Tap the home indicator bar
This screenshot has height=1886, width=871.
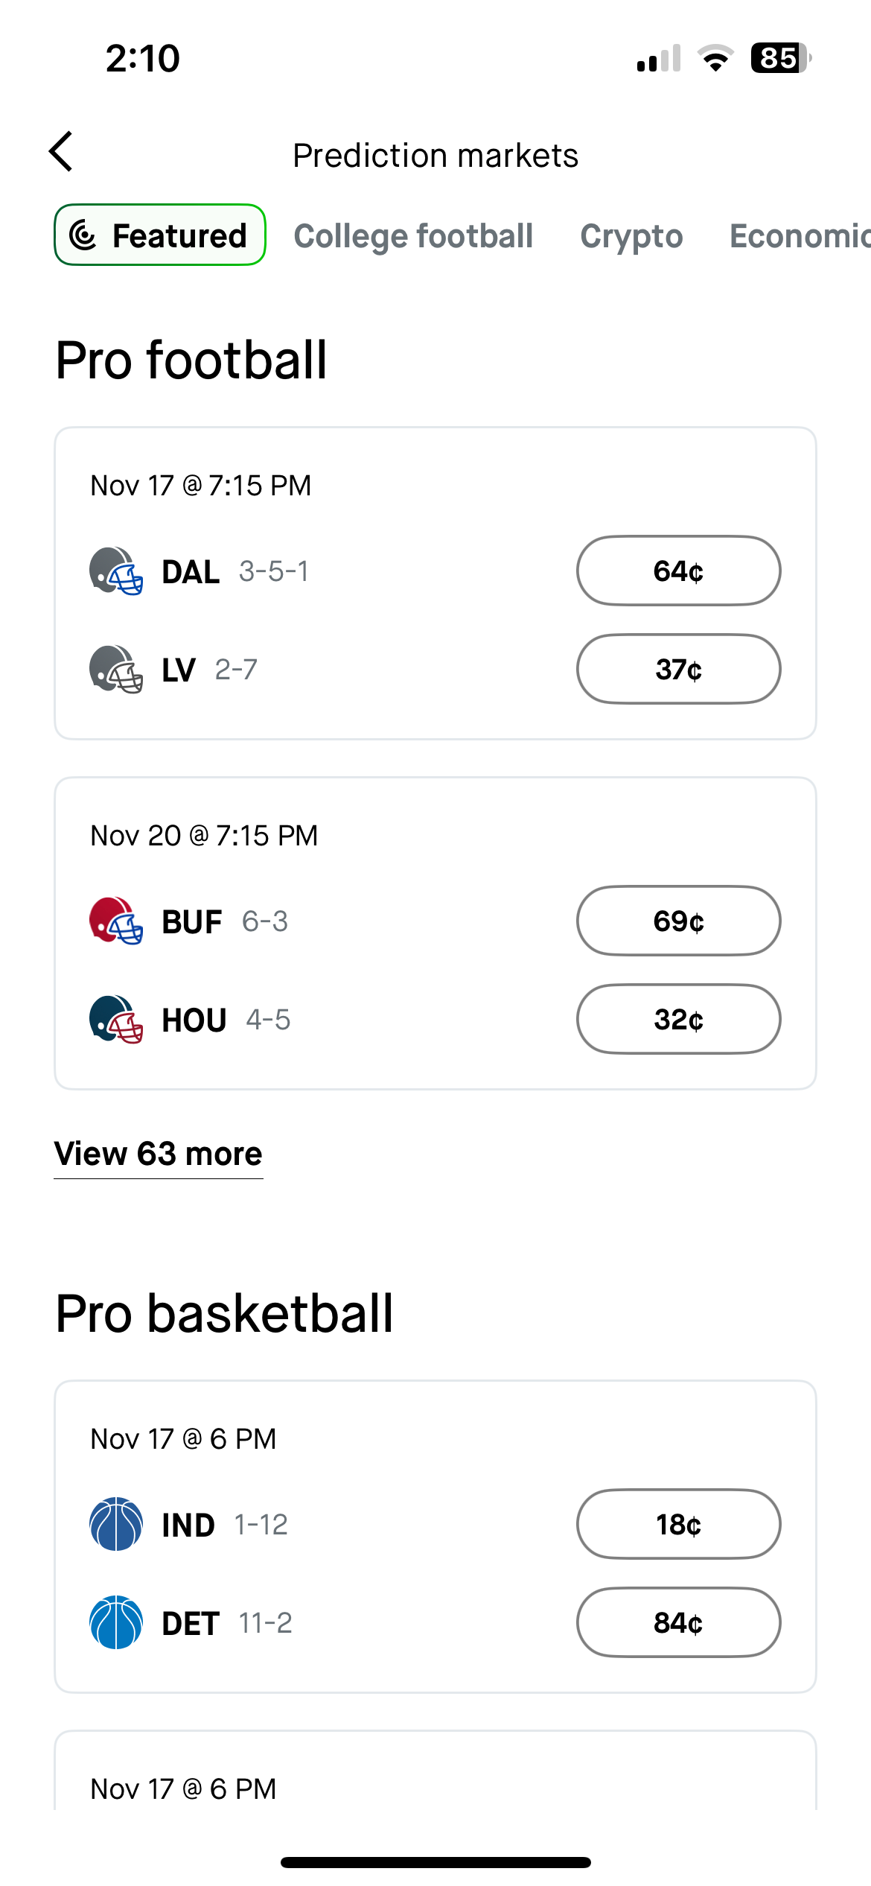point(435,1862)
